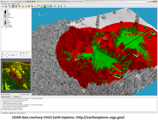Click the orange horizontal bar toolbar icon
The image size is (158, 121).
tap(35, 6)
